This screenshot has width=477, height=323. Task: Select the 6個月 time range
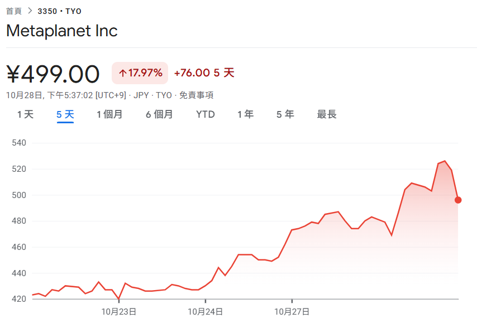[x=159, y=114]
